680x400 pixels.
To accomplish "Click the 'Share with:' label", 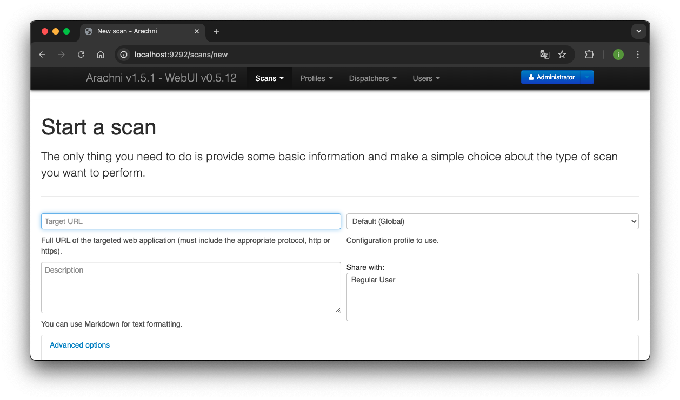I will [365, 267].
